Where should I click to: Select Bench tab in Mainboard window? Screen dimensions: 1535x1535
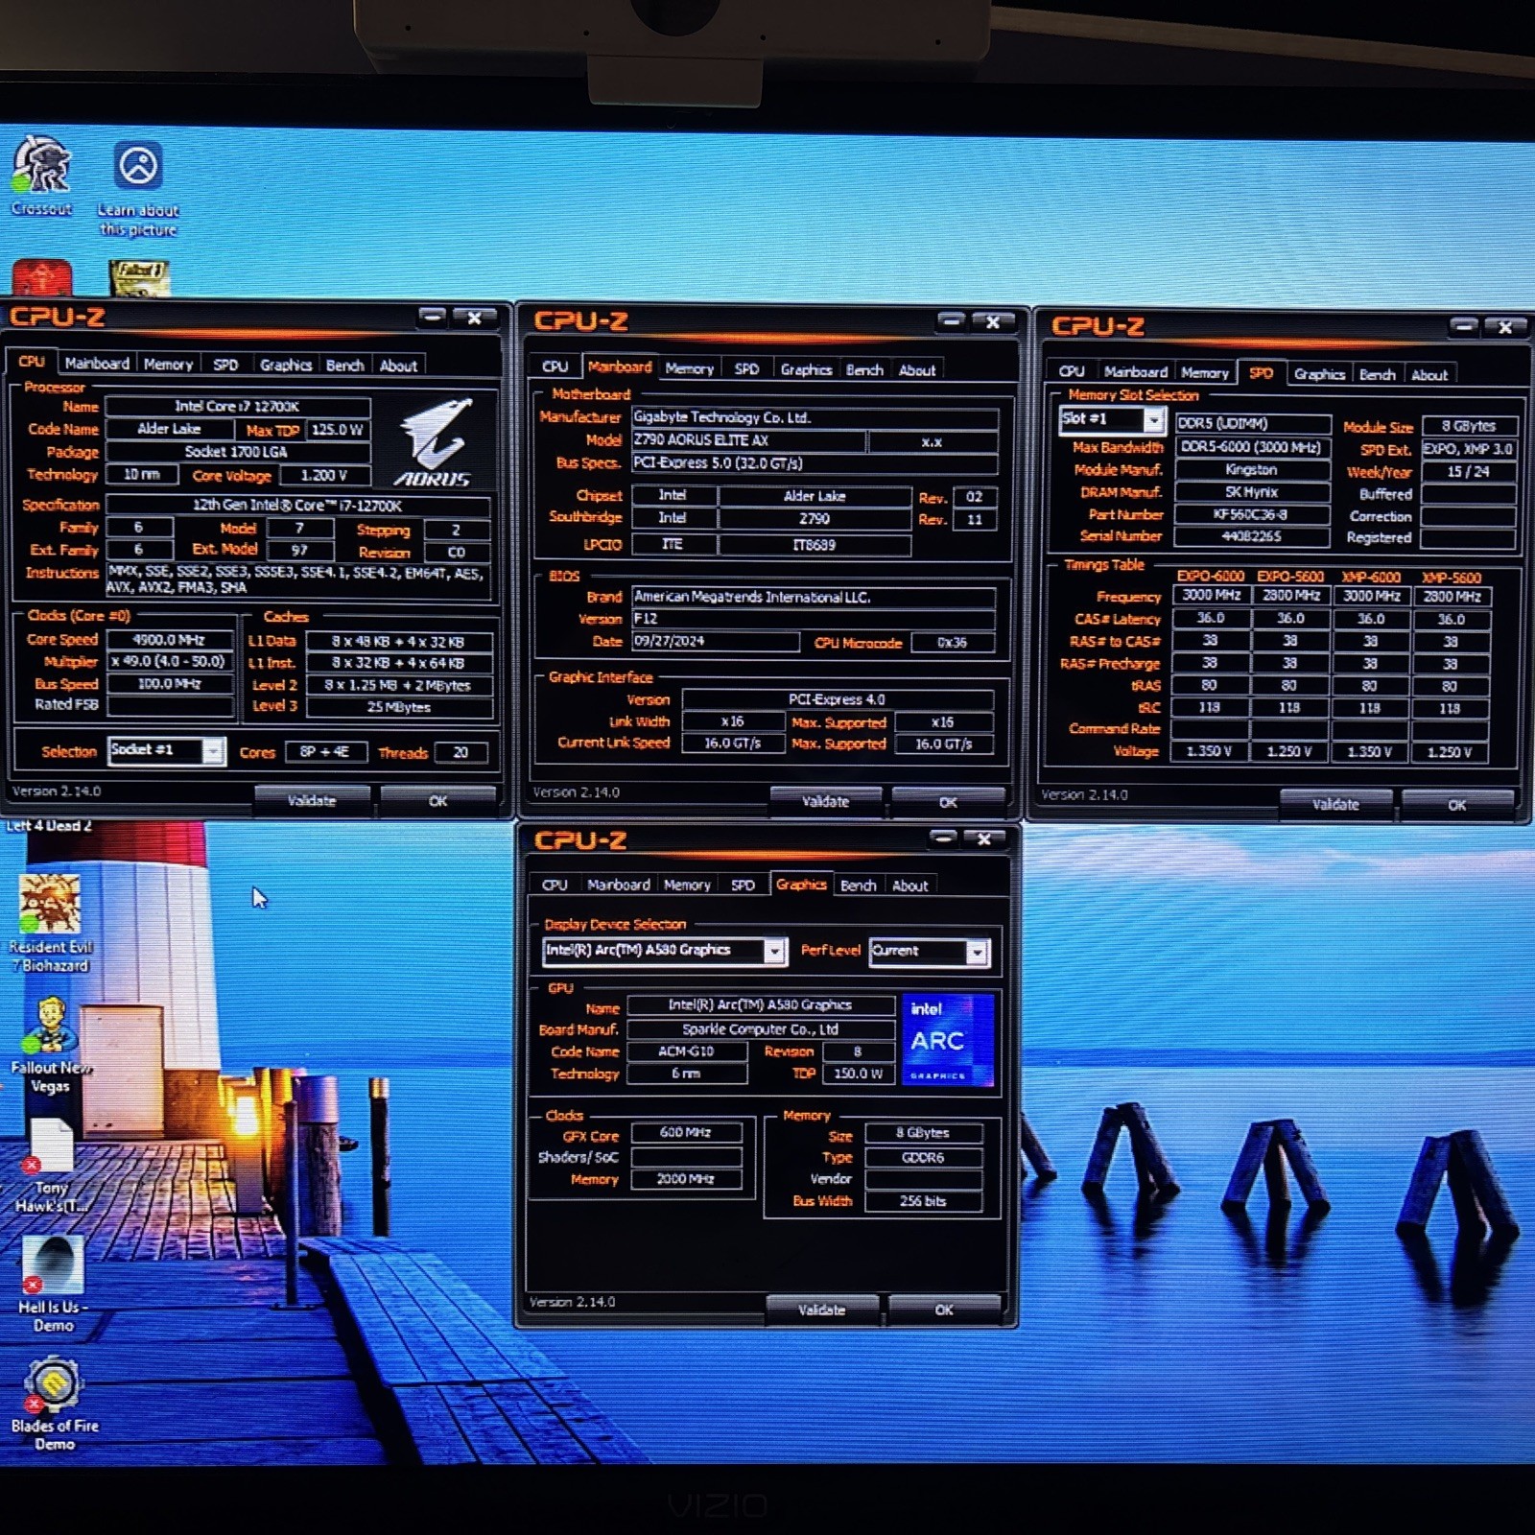click(x=864, y=369)
